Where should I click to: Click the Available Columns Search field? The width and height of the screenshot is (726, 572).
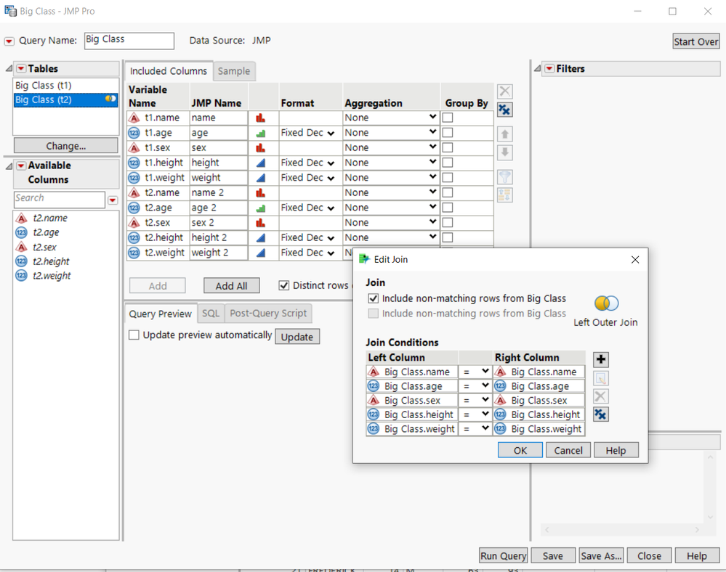pyautogui.click(x=60, y=199)
